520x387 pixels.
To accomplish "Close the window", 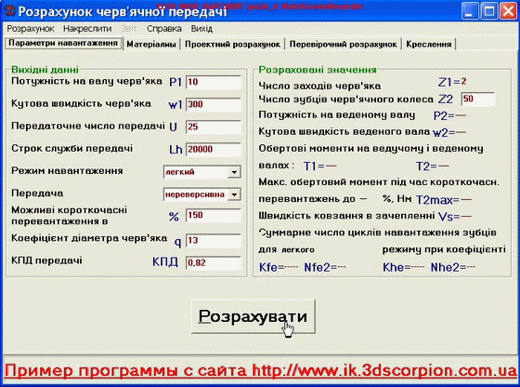I will coord(509,11).
